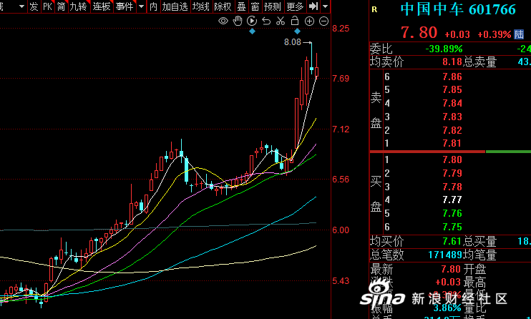Toggle the eye visibility icon above chart

[x=223, y=21]
